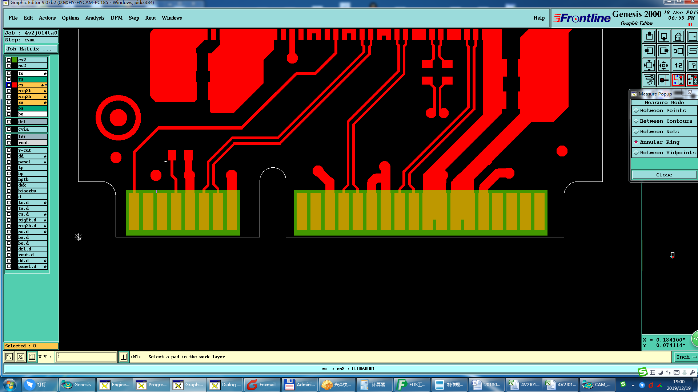This screenshot has height=392, width=698.
Task: Click the X Y coordinate input field
Action: click(87, 357)
